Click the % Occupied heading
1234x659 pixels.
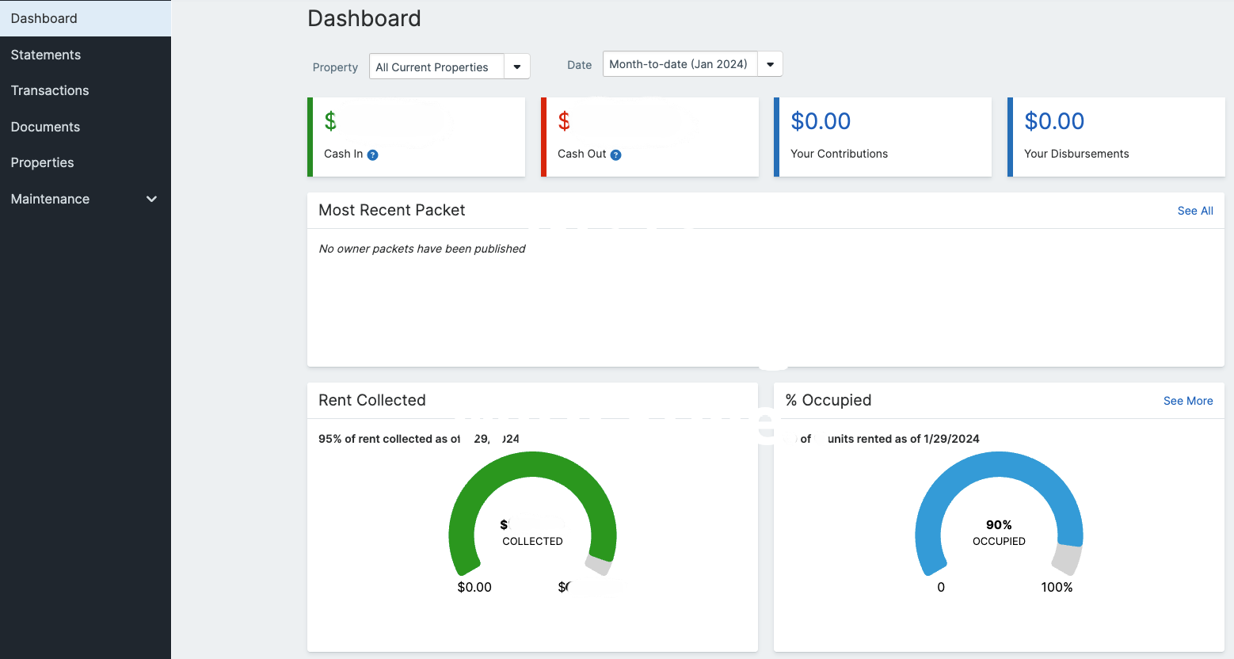[x=828, y=400]
